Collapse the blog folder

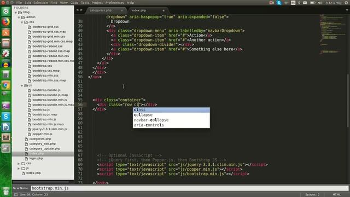(16, 13)
